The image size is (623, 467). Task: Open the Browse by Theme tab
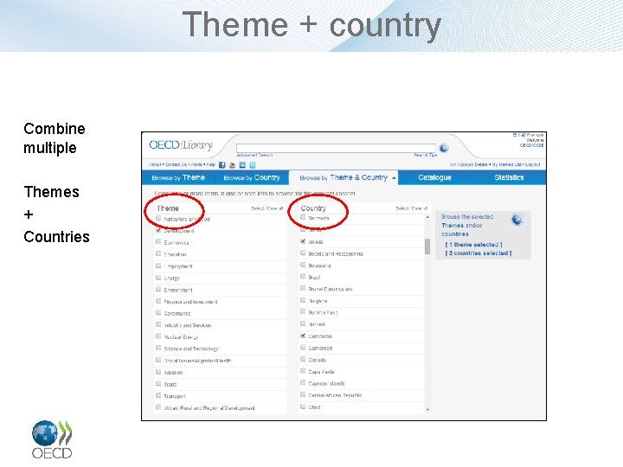point(178,177)
